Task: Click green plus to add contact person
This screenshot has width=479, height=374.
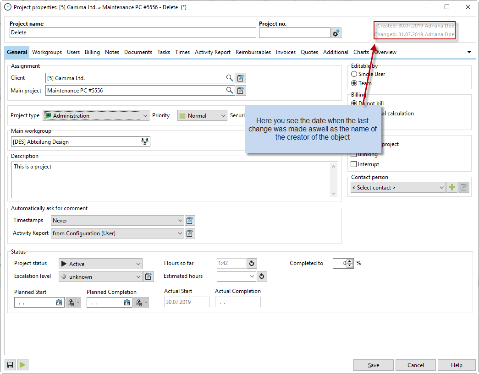Action: [452, 187]
